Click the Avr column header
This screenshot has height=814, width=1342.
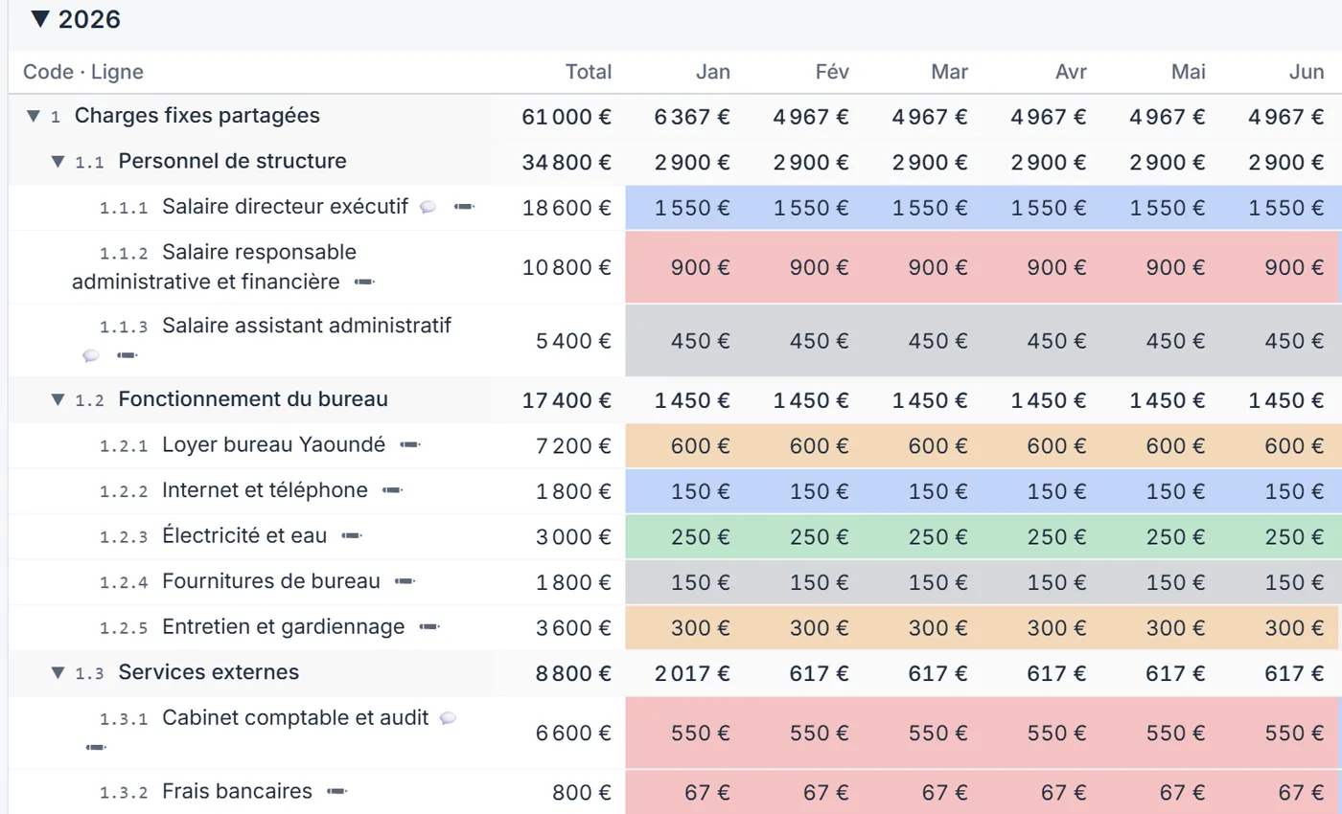(1069, 72)
